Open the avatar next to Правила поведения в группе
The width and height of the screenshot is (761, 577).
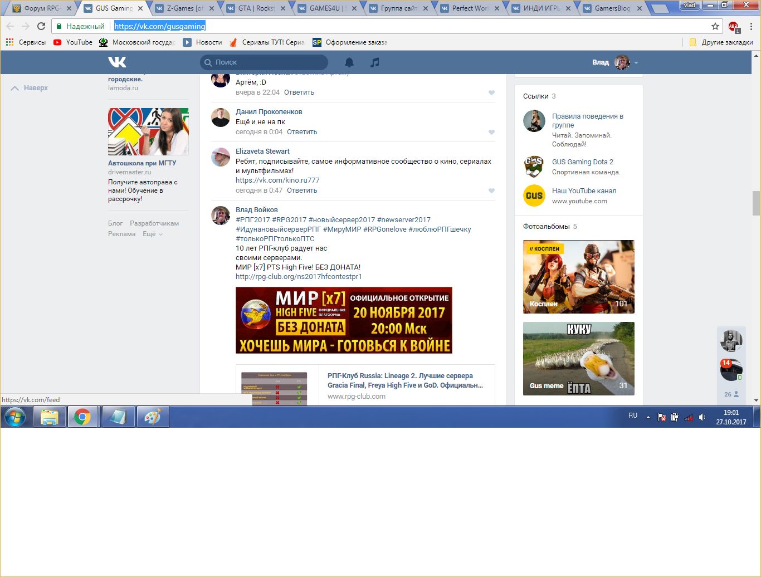pyautogui.click(x=534, y=121)
